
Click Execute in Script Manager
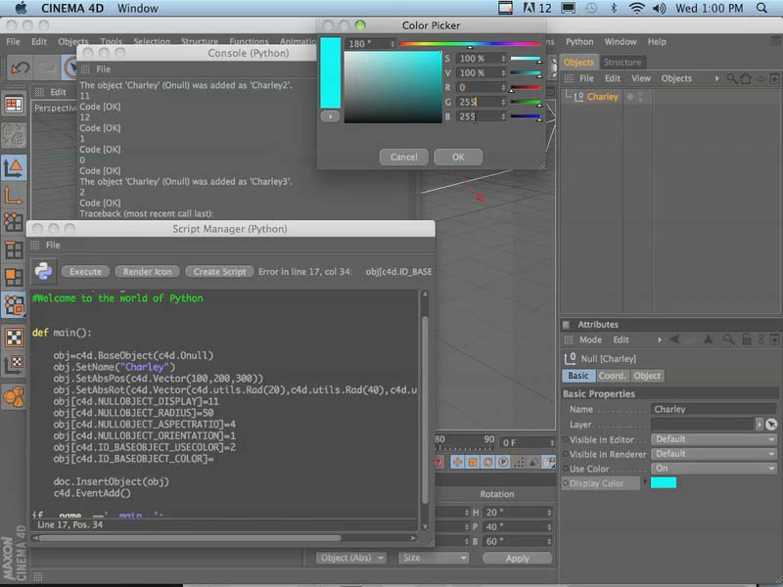pyautogui.click(x=85, y=271)
